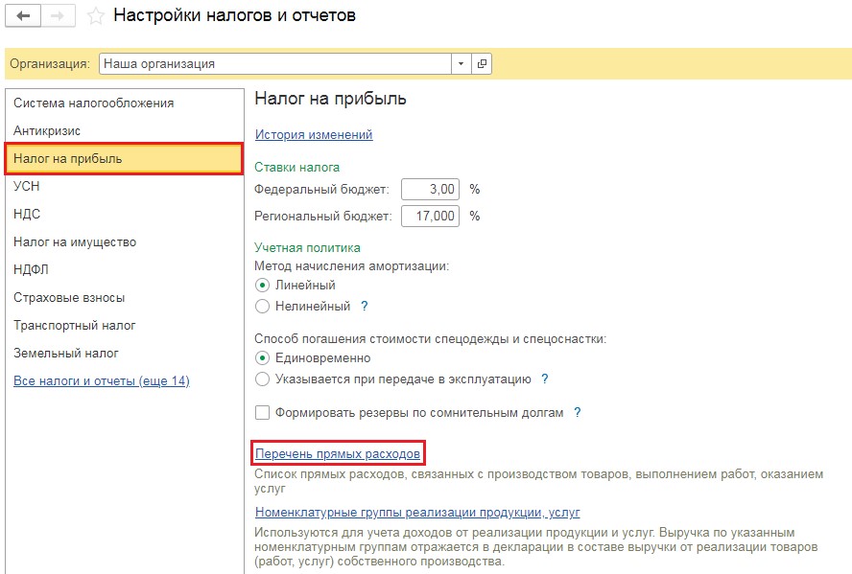The width and height of the screenshot is (852, 574).
Task: Expand the Организация dropdown list
Action: coord(461,64)
